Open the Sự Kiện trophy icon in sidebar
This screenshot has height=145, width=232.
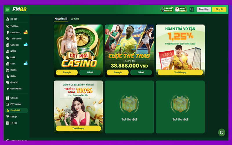(x=8, y=117)
